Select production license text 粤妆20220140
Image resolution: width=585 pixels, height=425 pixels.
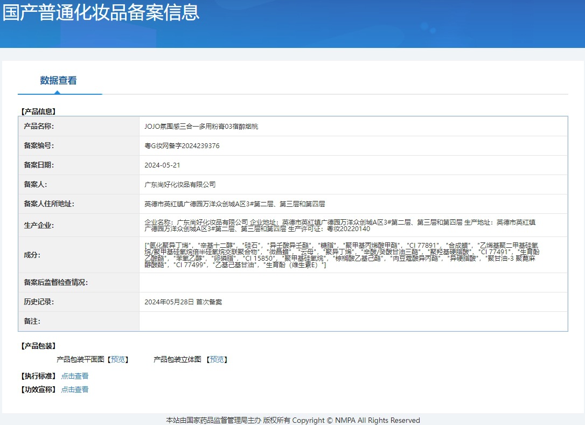(x=349, y=229)
